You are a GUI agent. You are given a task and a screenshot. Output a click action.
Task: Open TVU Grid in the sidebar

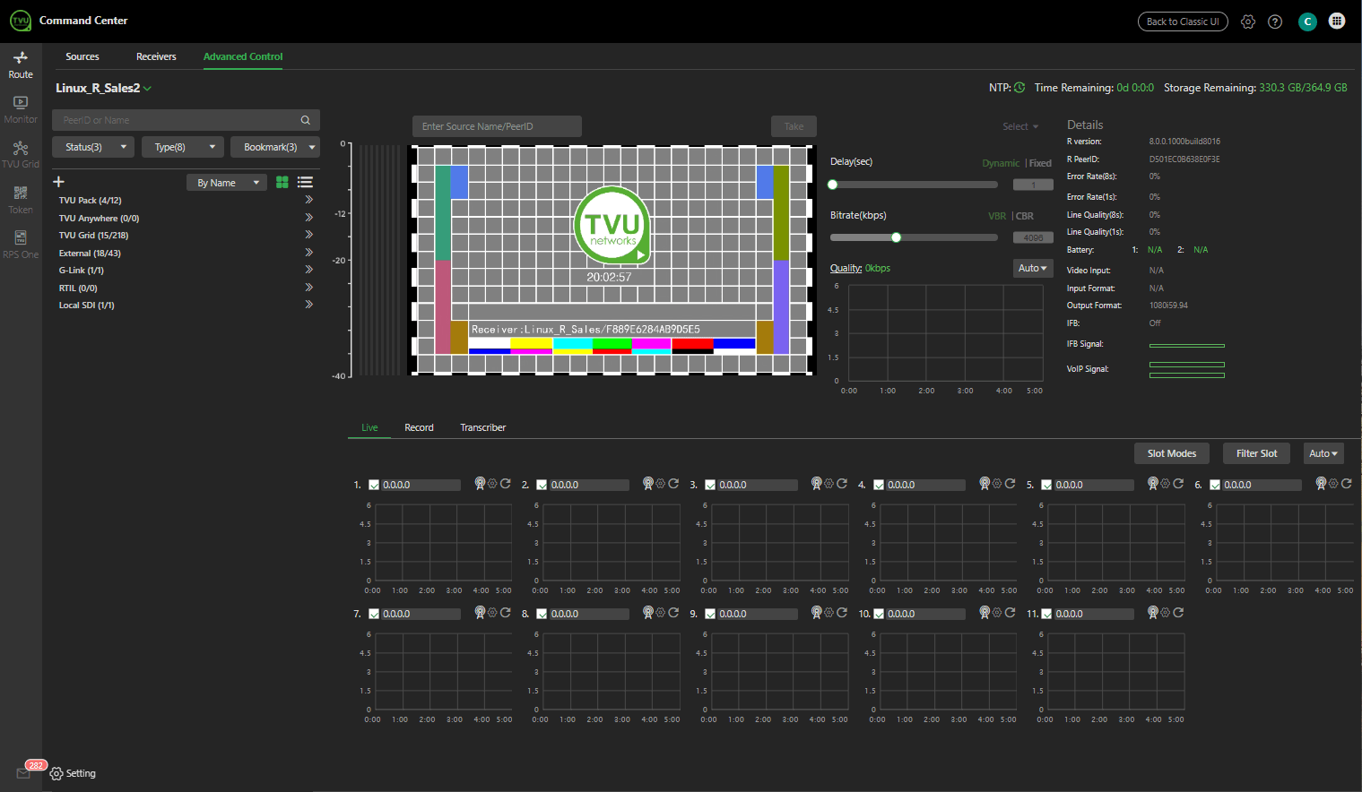click(21, 154)
